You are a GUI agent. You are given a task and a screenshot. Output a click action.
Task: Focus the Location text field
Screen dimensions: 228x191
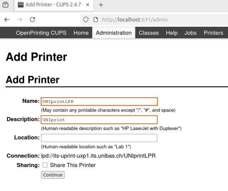[99, 138]
